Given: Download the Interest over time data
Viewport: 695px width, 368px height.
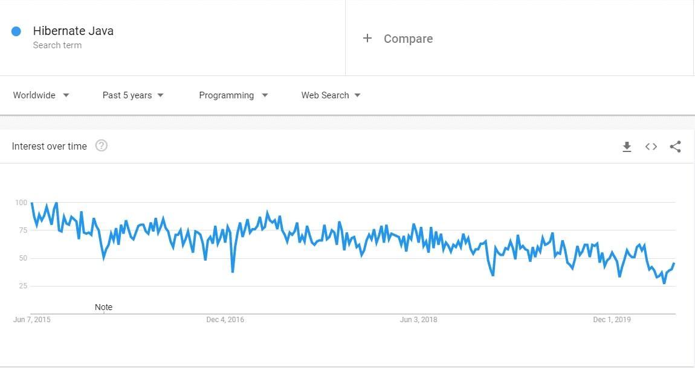Looking at the screenshot, I should (627, 147).
